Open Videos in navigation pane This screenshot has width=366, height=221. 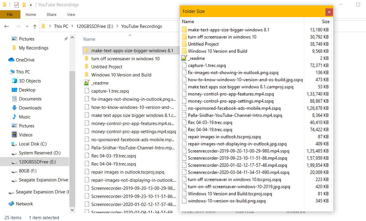coord(26,135)
